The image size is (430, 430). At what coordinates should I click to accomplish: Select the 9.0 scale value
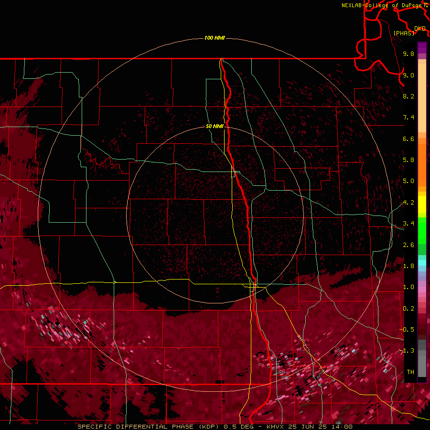click(408, 75)
